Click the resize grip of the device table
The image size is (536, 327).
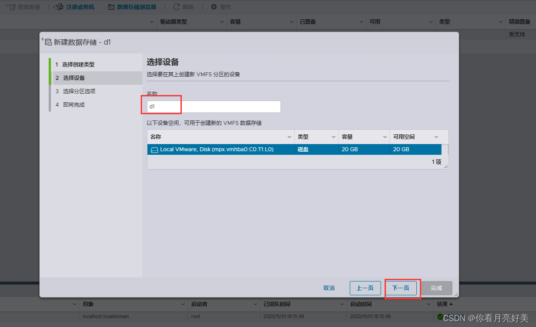tap(445, 166)
